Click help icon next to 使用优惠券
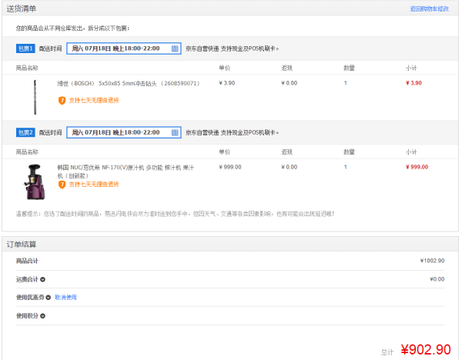462x360 pixels. [49, 298]
